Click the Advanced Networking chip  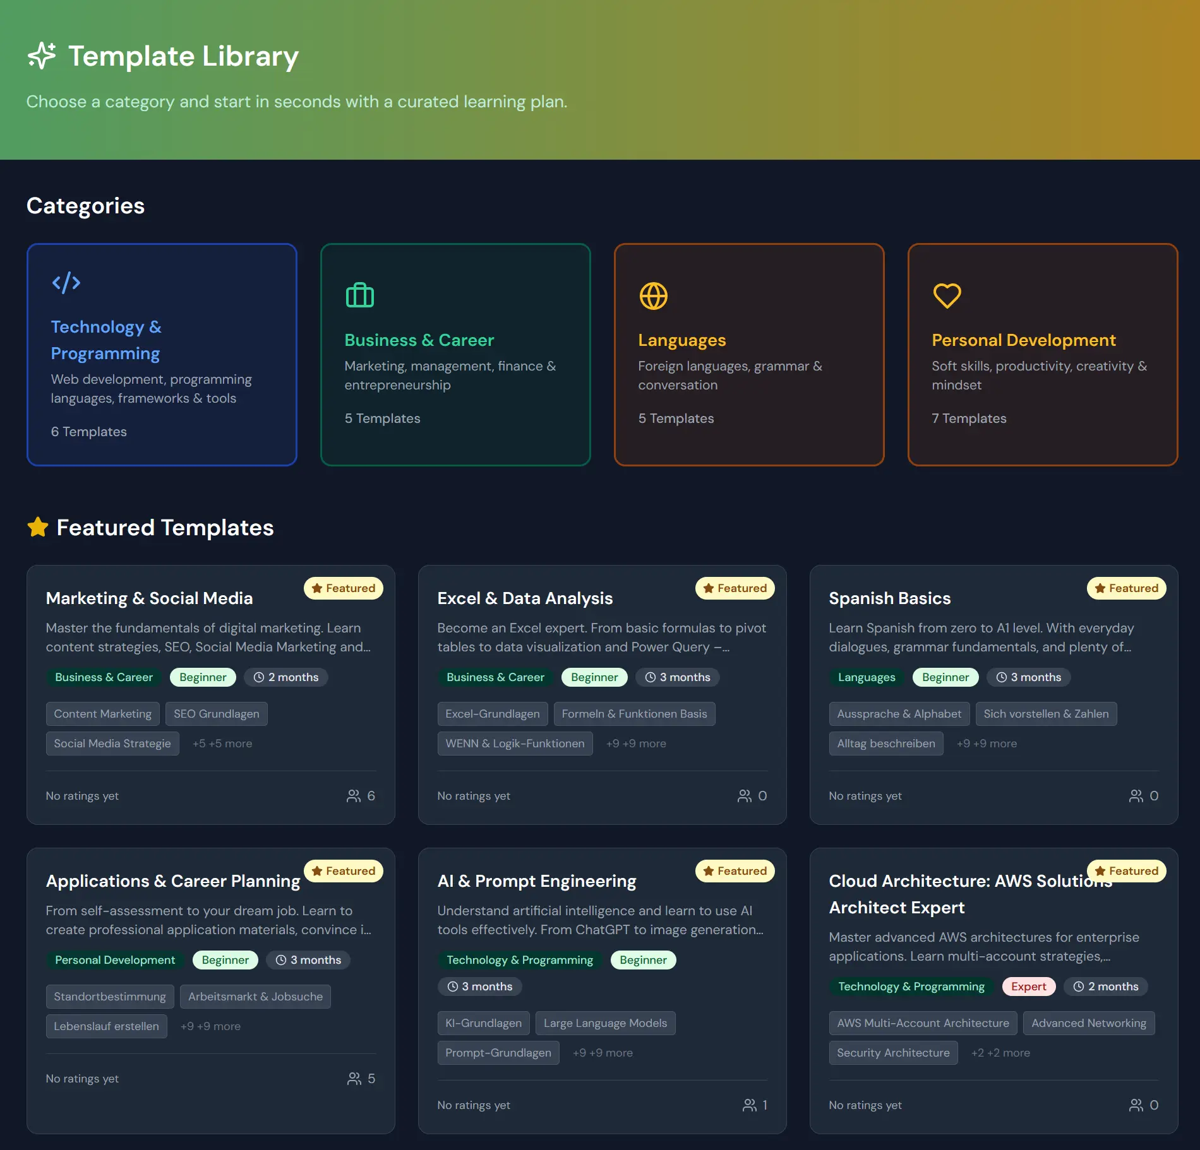click(x=1089, y=1023)
